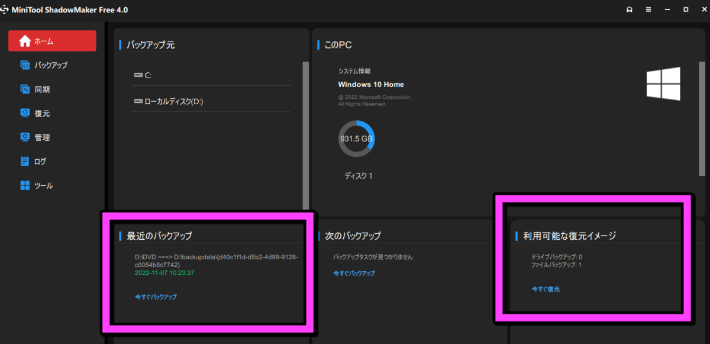
Task: Click 今すぐバックアップ under 次のバックアップ
Action: [354, 274]
